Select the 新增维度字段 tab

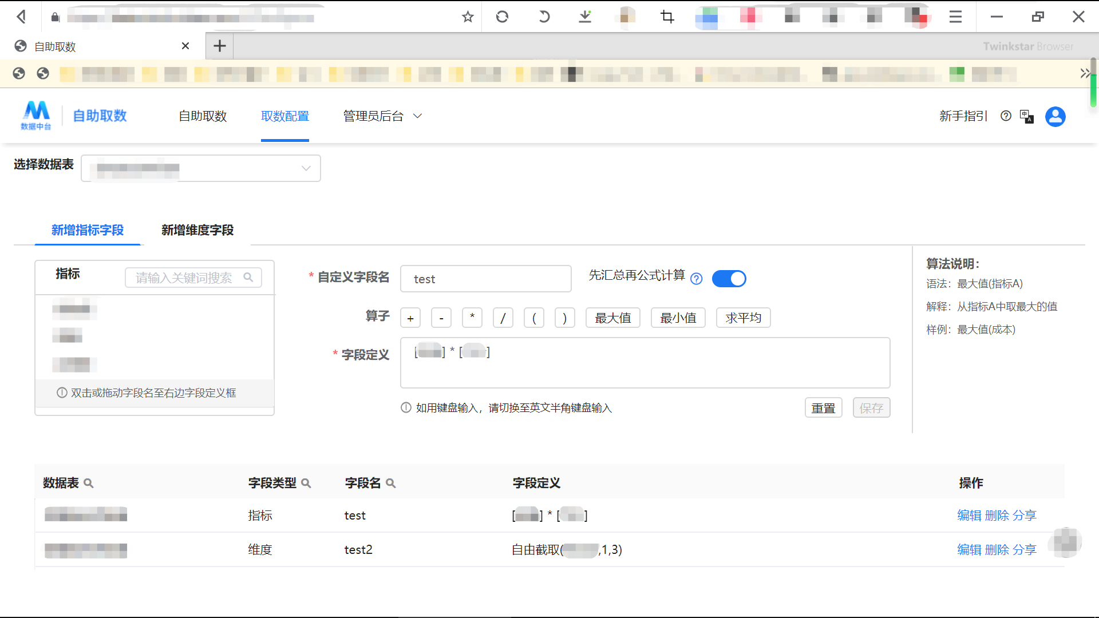(x=197, y=230)
